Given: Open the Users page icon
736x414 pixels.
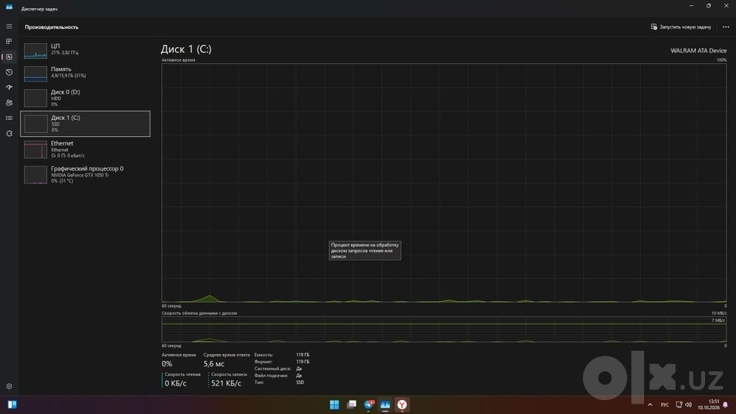Looking at the screenshot, I should pyautogui.click(x=9, y=103).
